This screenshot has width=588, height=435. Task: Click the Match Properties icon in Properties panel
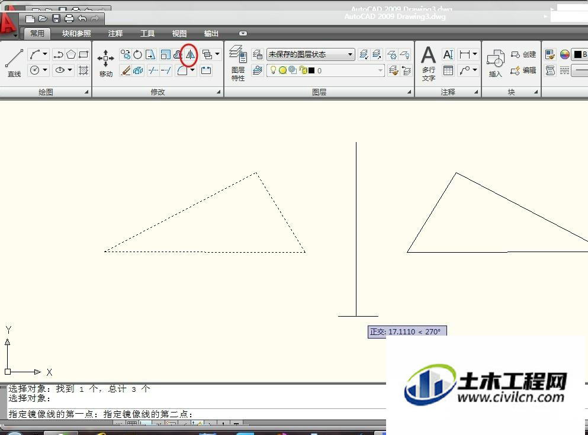[550, 54]
